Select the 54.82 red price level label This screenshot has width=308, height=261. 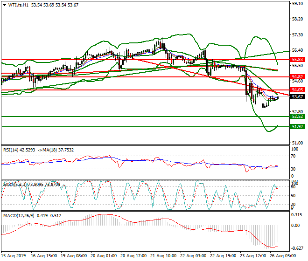pyautogui.click(x=297, y=77)
